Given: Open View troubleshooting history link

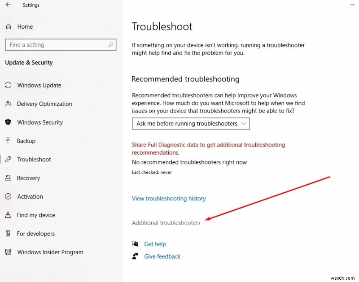Looking at the screenshot, I should click(169, 199).
